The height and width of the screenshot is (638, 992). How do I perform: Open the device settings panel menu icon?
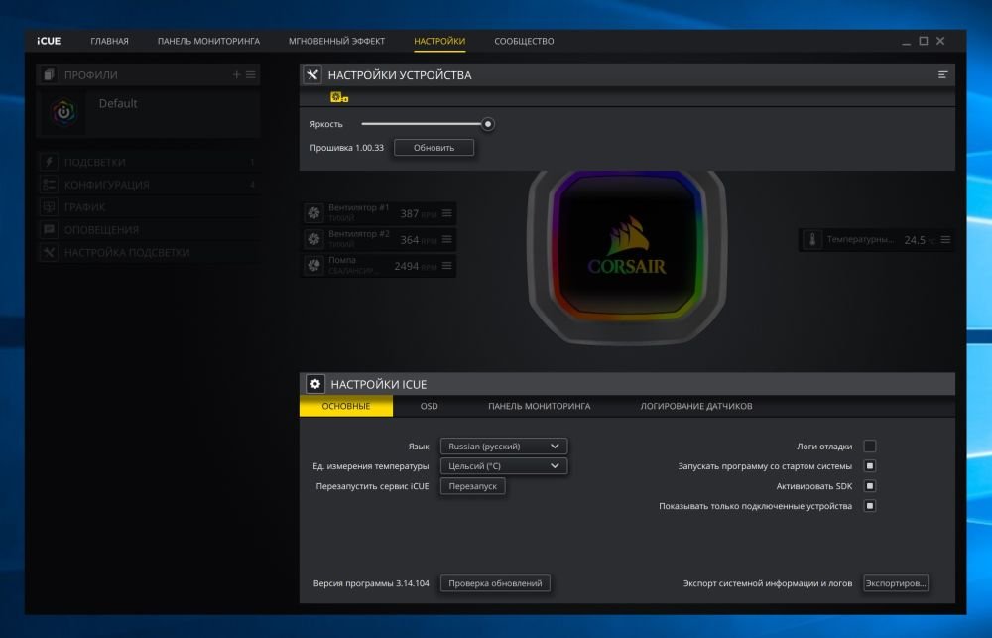coord(942,74)
